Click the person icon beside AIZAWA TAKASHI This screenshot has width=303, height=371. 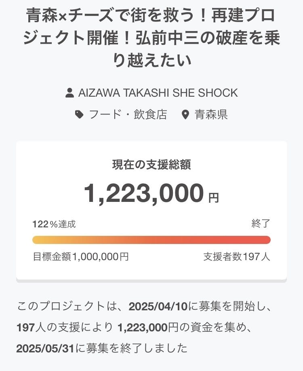click(x=69, y=93)
